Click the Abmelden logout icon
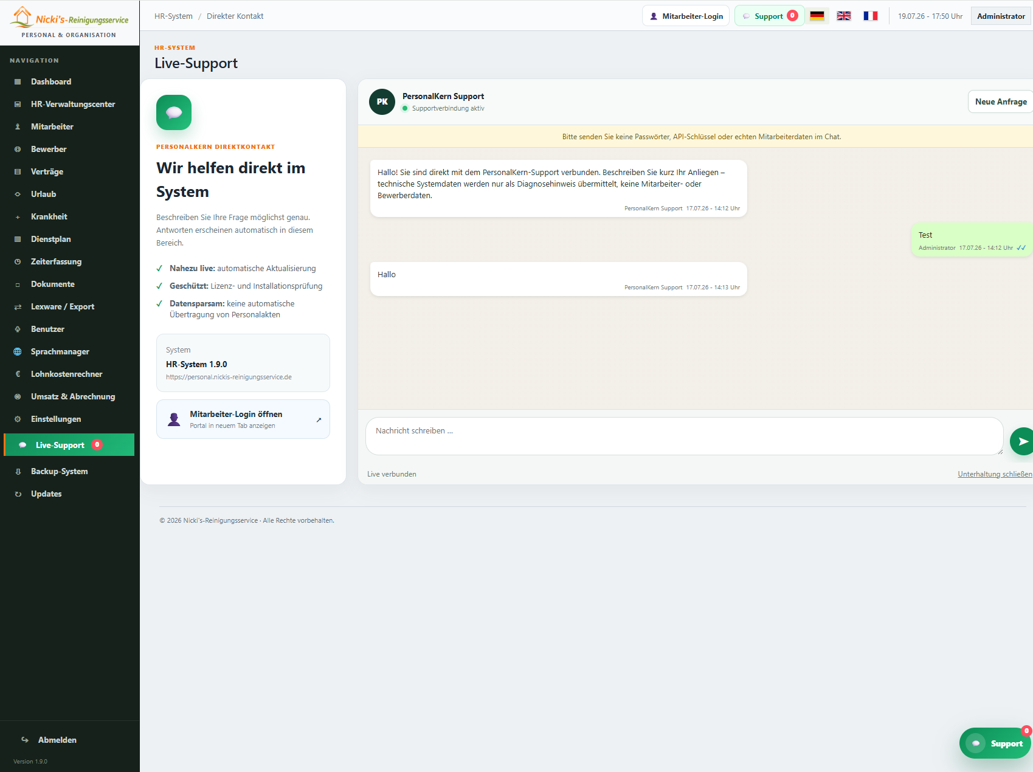 (25, 740)
